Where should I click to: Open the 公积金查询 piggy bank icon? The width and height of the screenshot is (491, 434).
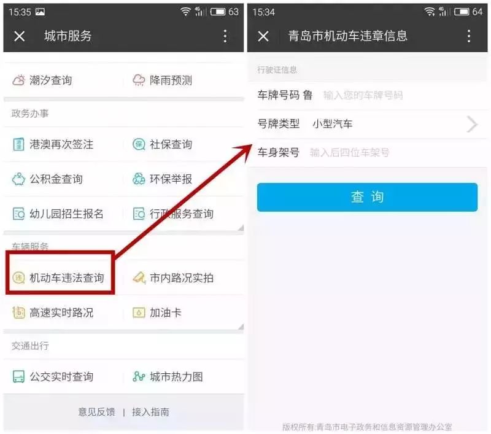(18, 179)
